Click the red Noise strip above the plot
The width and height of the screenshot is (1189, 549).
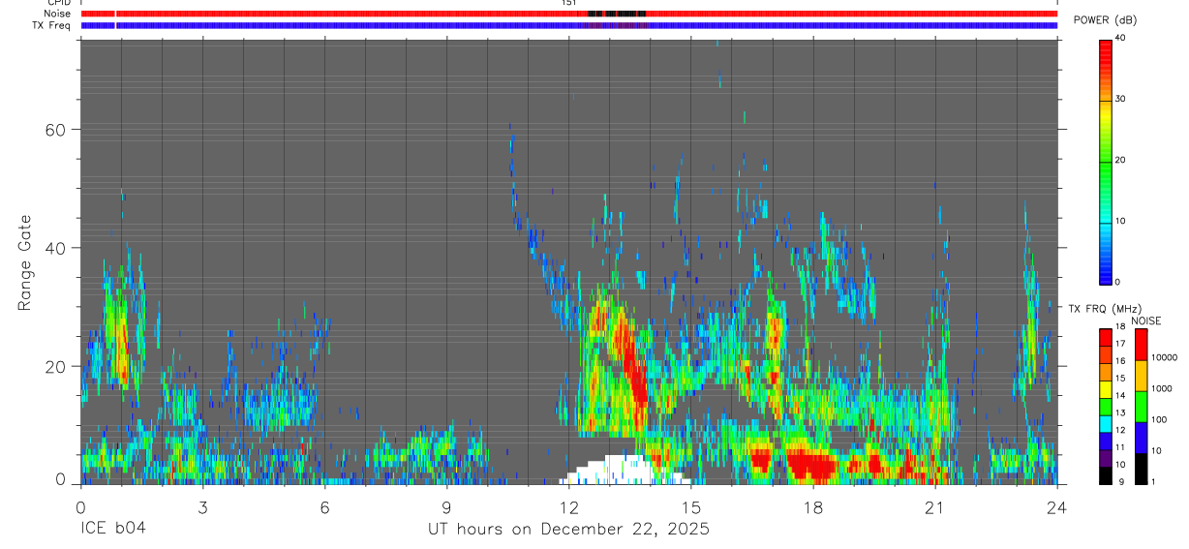[569, 14]
